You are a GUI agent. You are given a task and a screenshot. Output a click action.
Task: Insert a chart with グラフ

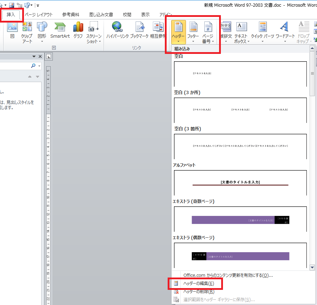(x=78, y=30)
